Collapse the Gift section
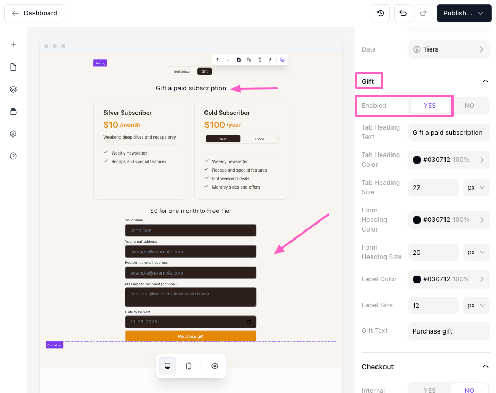This screenshot has width=496, height=393. tap(484, 81)
